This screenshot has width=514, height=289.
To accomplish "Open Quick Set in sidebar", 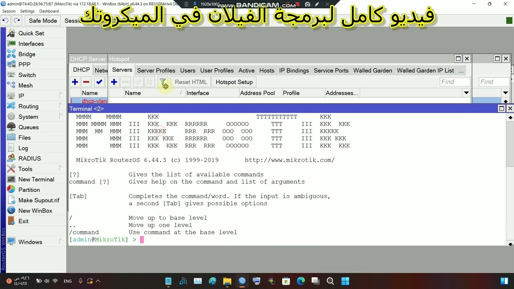I will [x=31, y=33].
